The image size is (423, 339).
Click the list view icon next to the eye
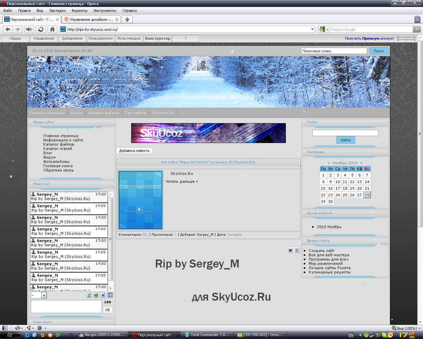(x=297, y=250)
